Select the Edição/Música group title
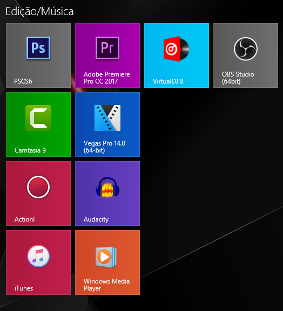Screen dimensions: 283x311 tap(39, 11)
